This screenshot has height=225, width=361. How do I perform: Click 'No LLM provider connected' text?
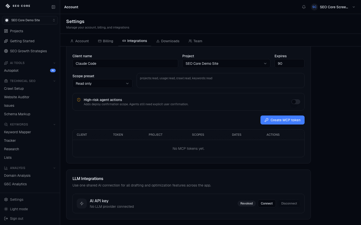tap(112, 206)
